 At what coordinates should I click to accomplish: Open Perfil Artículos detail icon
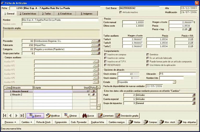click(194, 95)
